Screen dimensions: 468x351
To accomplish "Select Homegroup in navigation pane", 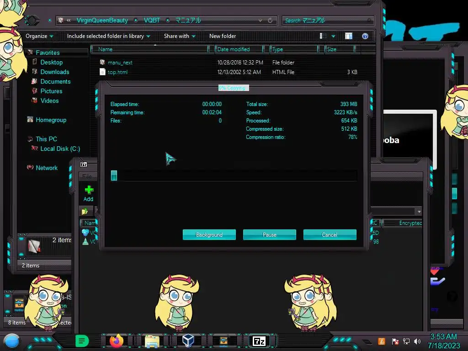I will (51, 120).
